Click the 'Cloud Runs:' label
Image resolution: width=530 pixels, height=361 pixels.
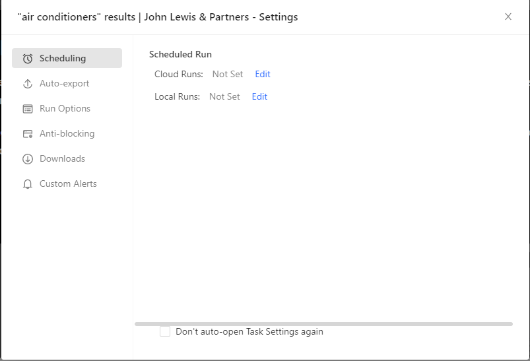click(x=179, y=74)
